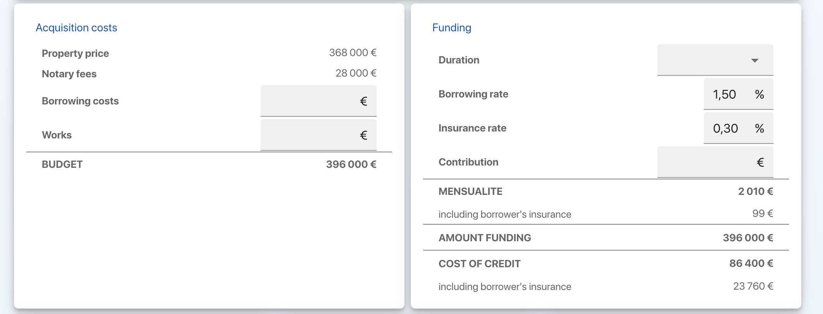
Task: Focus the Works amount field
Action: [x=310, y=135]
